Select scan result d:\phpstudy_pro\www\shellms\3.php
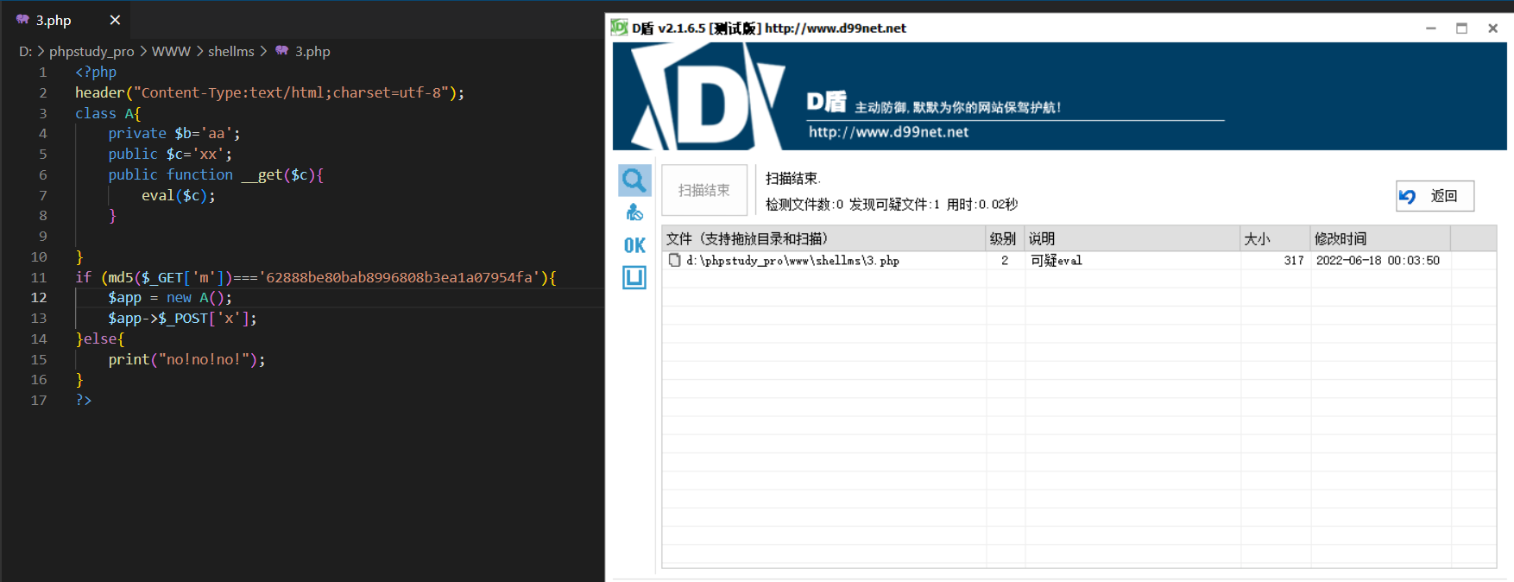This screenshot has width=1514, height=582. pos(792,260)
